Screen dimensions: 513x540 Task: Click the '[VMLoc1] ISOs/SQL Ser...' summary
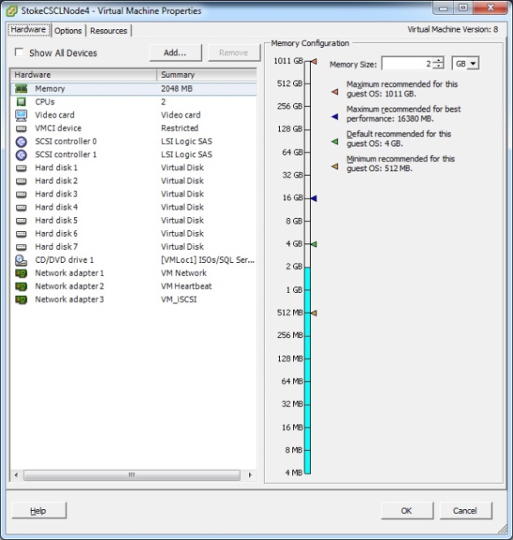[x=208, y=260]
